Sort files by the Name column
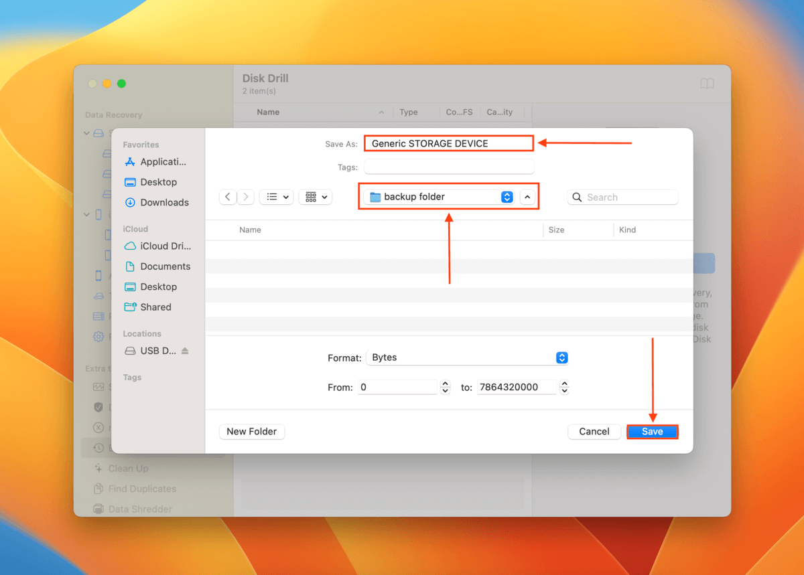The width and height of the screenshot is (804, 575). click(x=250, y=230)
